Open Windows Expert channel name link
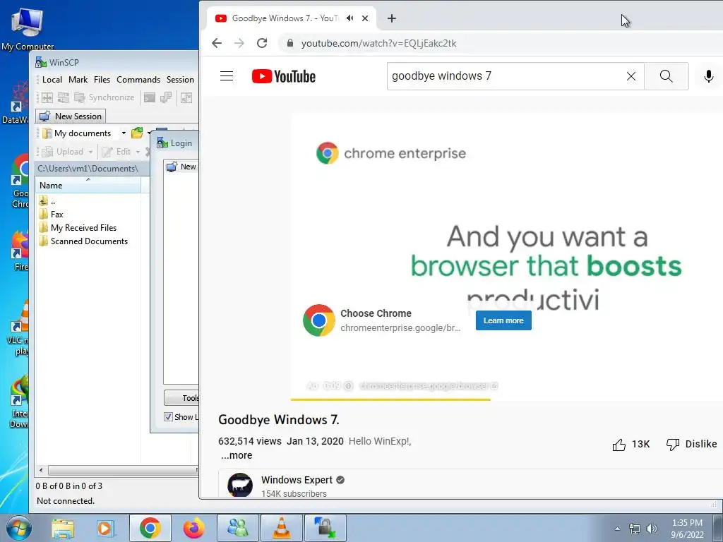The height and width of the screenshot is (542, 723). [x=297, y=480]
